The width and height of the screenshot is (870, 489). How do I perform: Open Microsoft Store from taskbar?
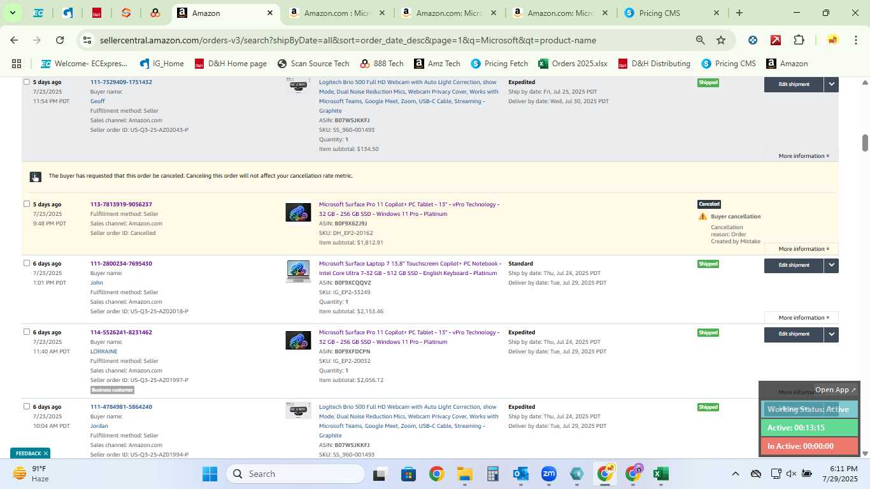(408, 474)
